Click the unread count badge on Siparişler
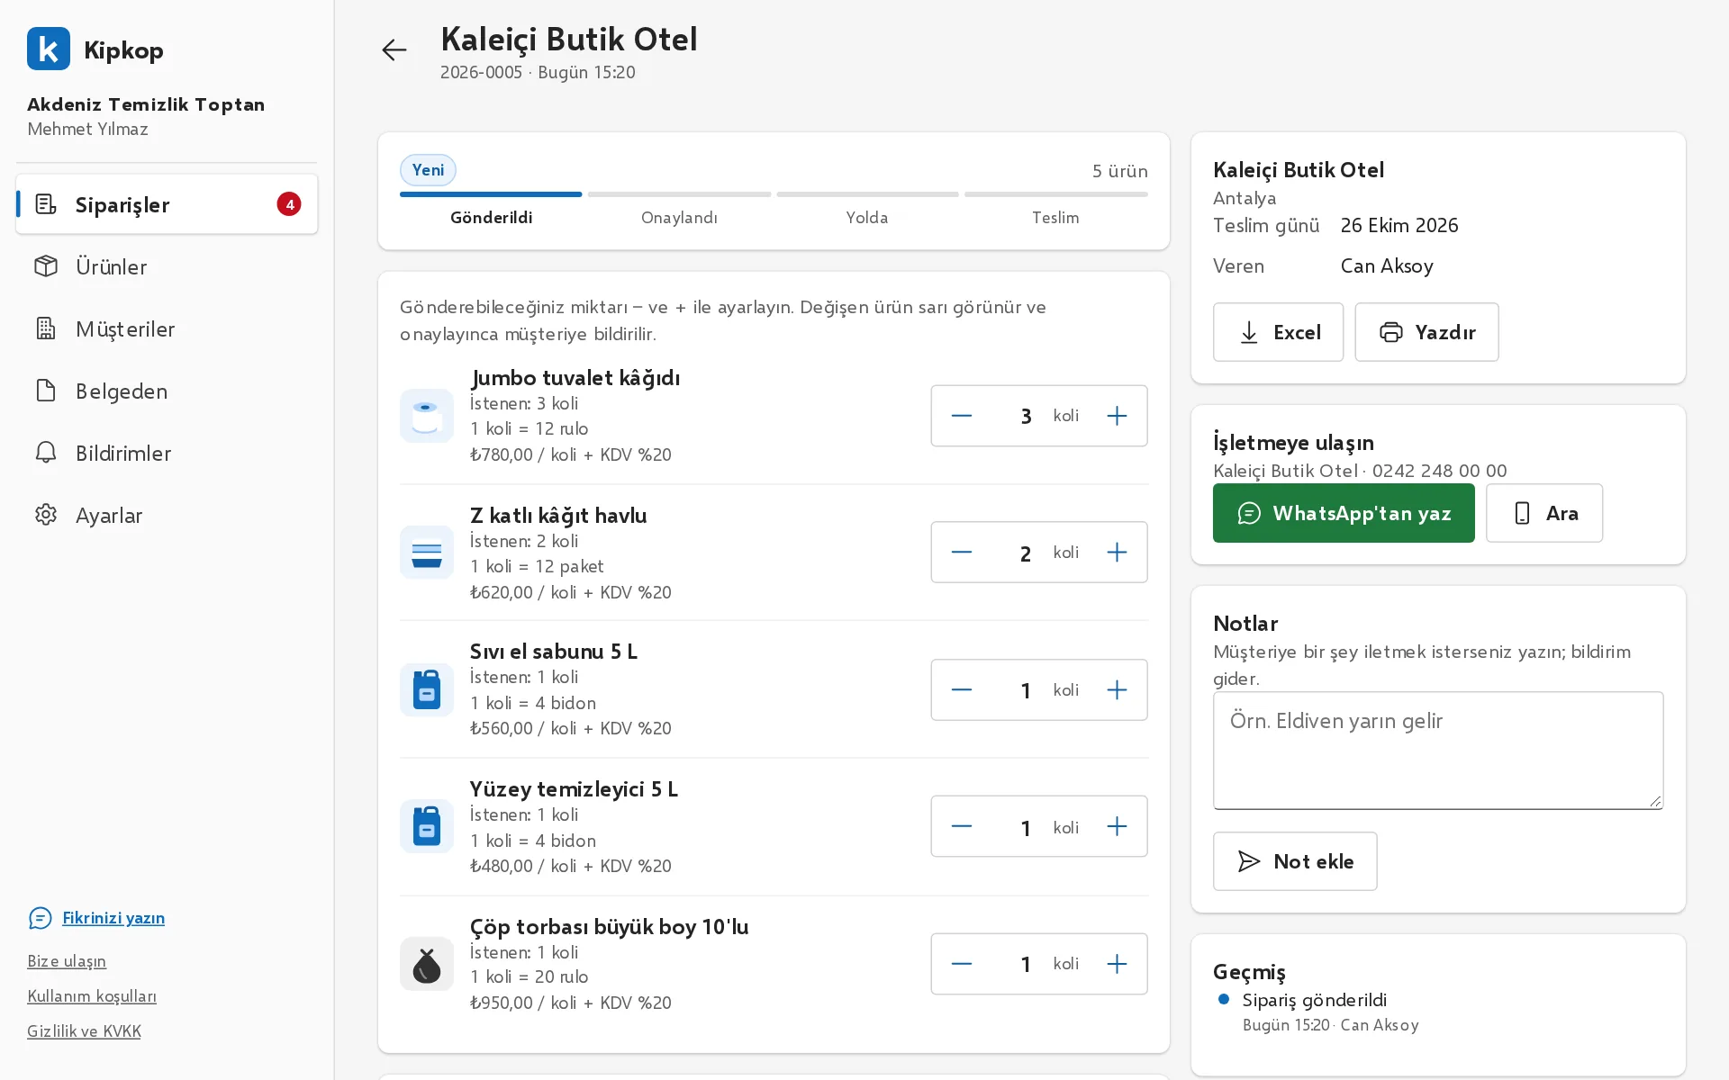The image size is (1729, 1080). [289, 204]
